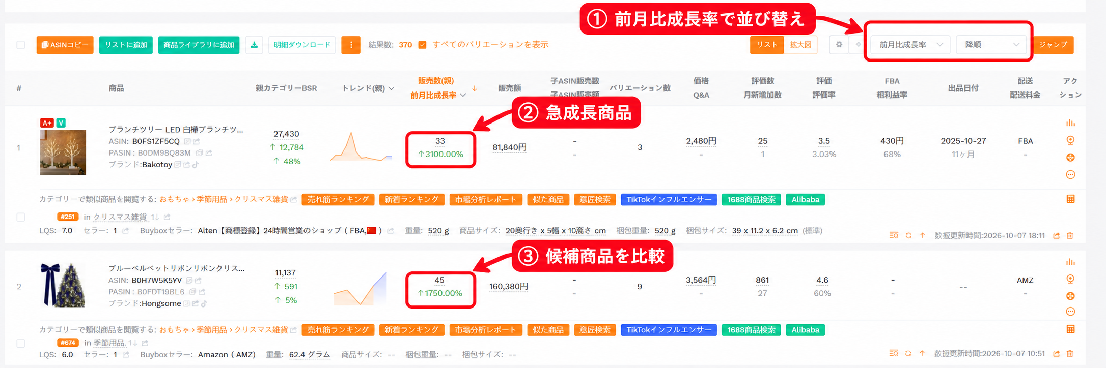Open the 降順 sort order dropdown
Image resolution: width=1106 pixels, height=368 pixels.
tap(991, 45)
